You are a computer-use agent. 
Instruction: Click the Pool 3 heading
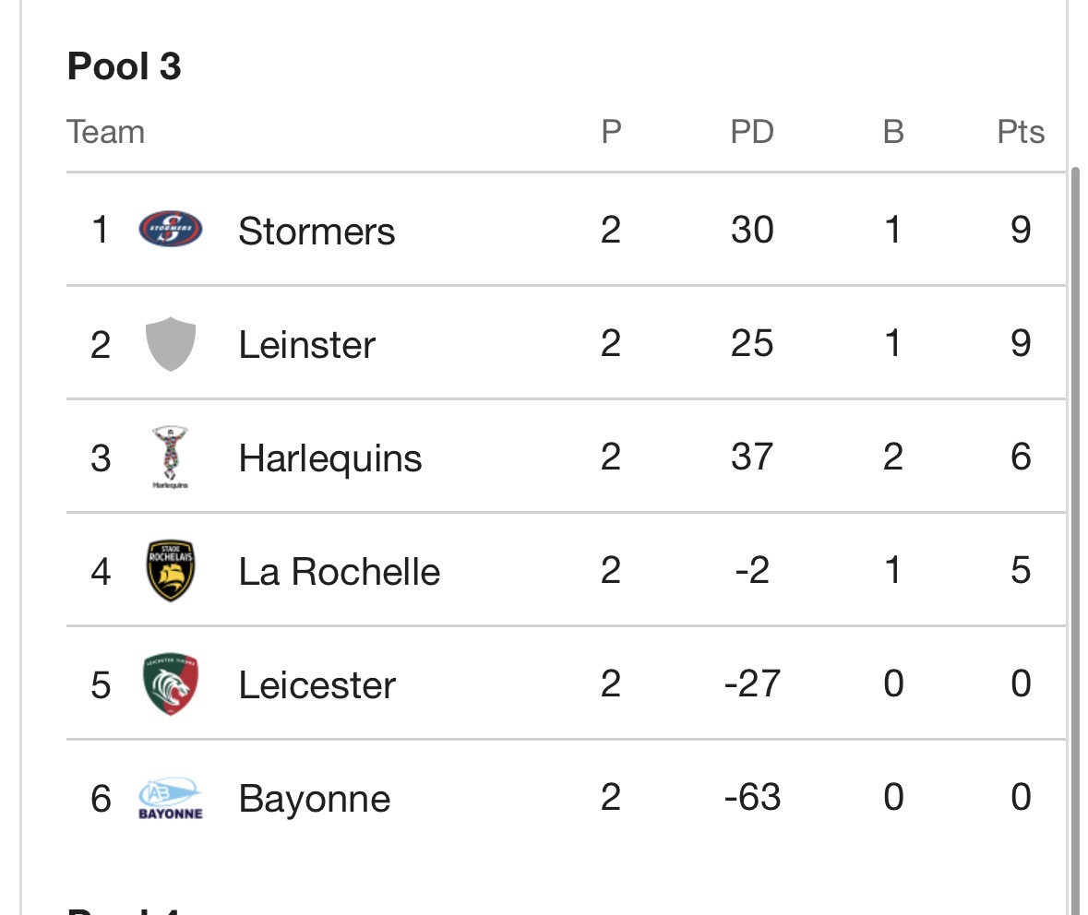[125, 67]
